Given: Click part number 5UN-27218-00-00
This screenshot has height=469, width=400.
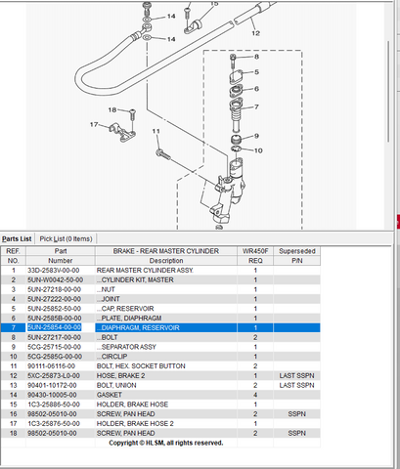Looking at the screenshot, I should 54,289.
